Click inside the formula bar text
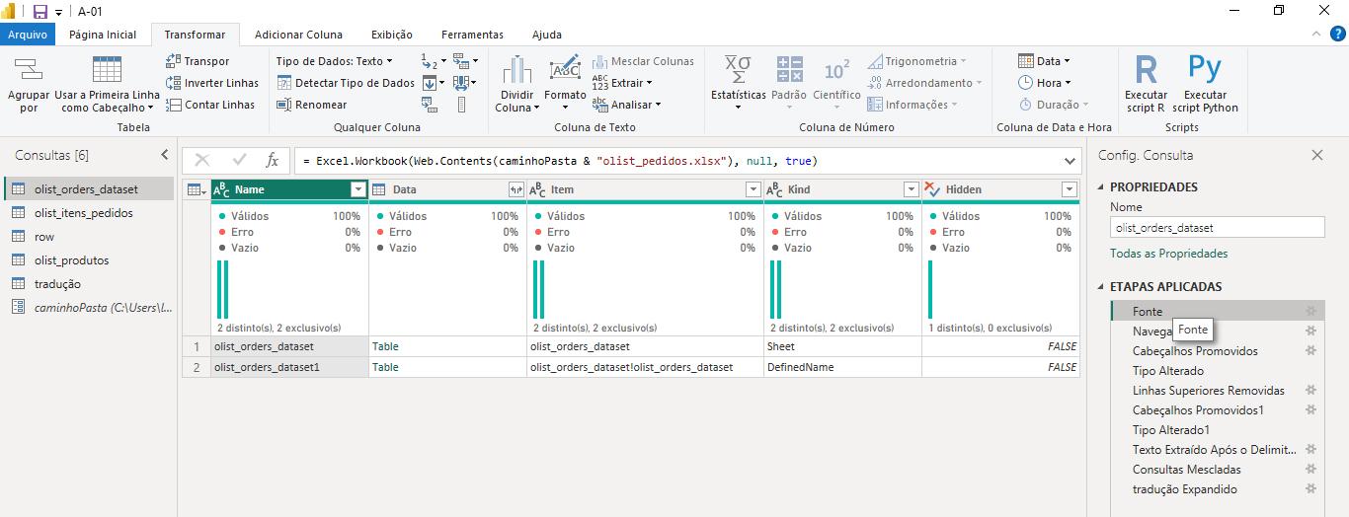Screen dimensions: 1349x517 tap(560, 161)
